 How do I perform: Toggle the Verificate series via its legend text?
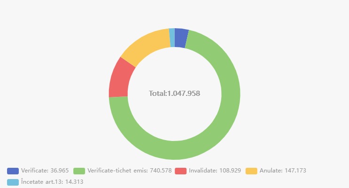[x=45, y=171]
